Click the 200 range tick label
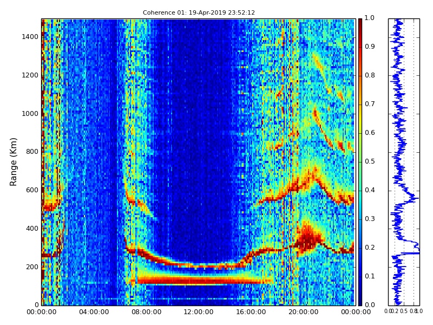The image size is (433, 325). [x=32, y=267]
